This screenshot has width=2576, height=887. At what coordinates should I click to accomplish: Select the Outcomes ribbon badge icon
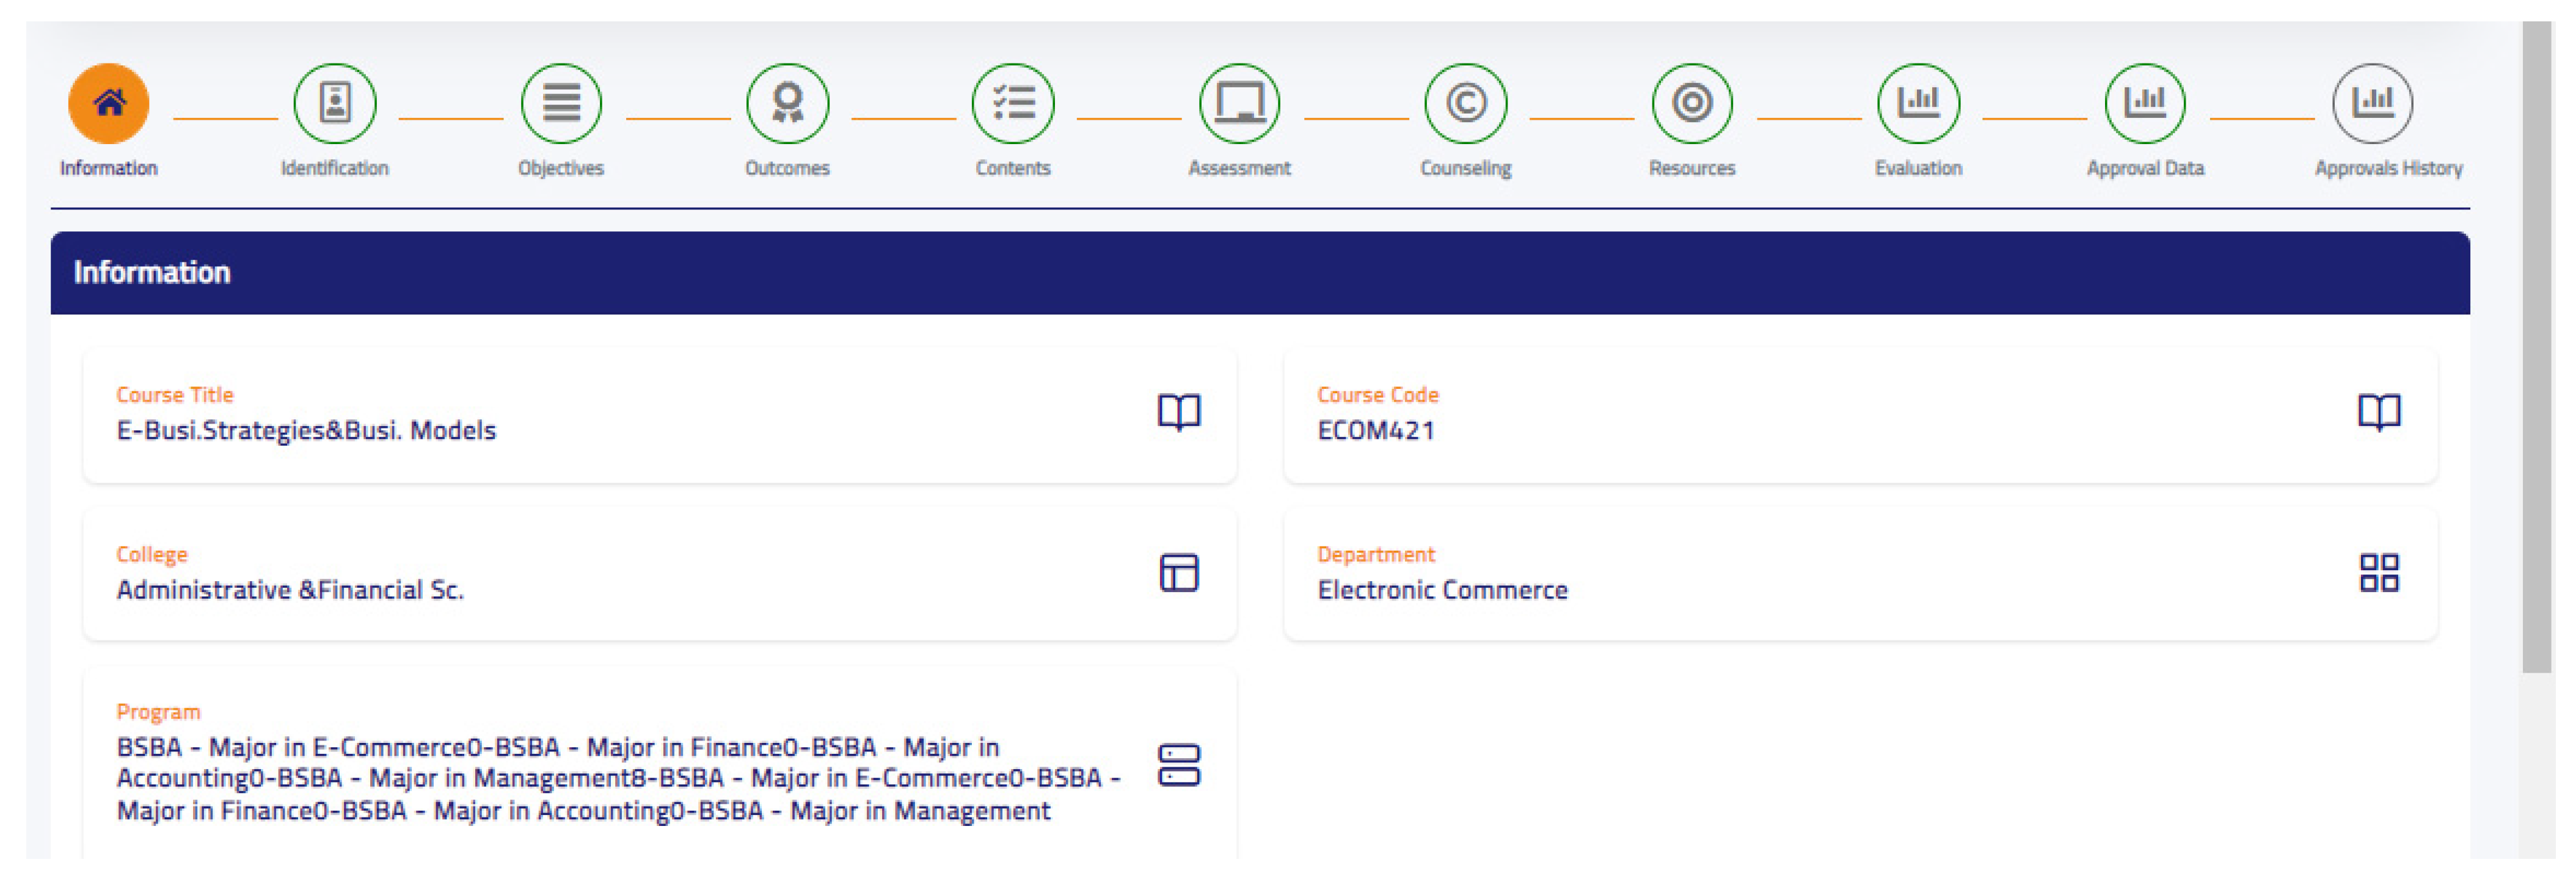(787, 103)
